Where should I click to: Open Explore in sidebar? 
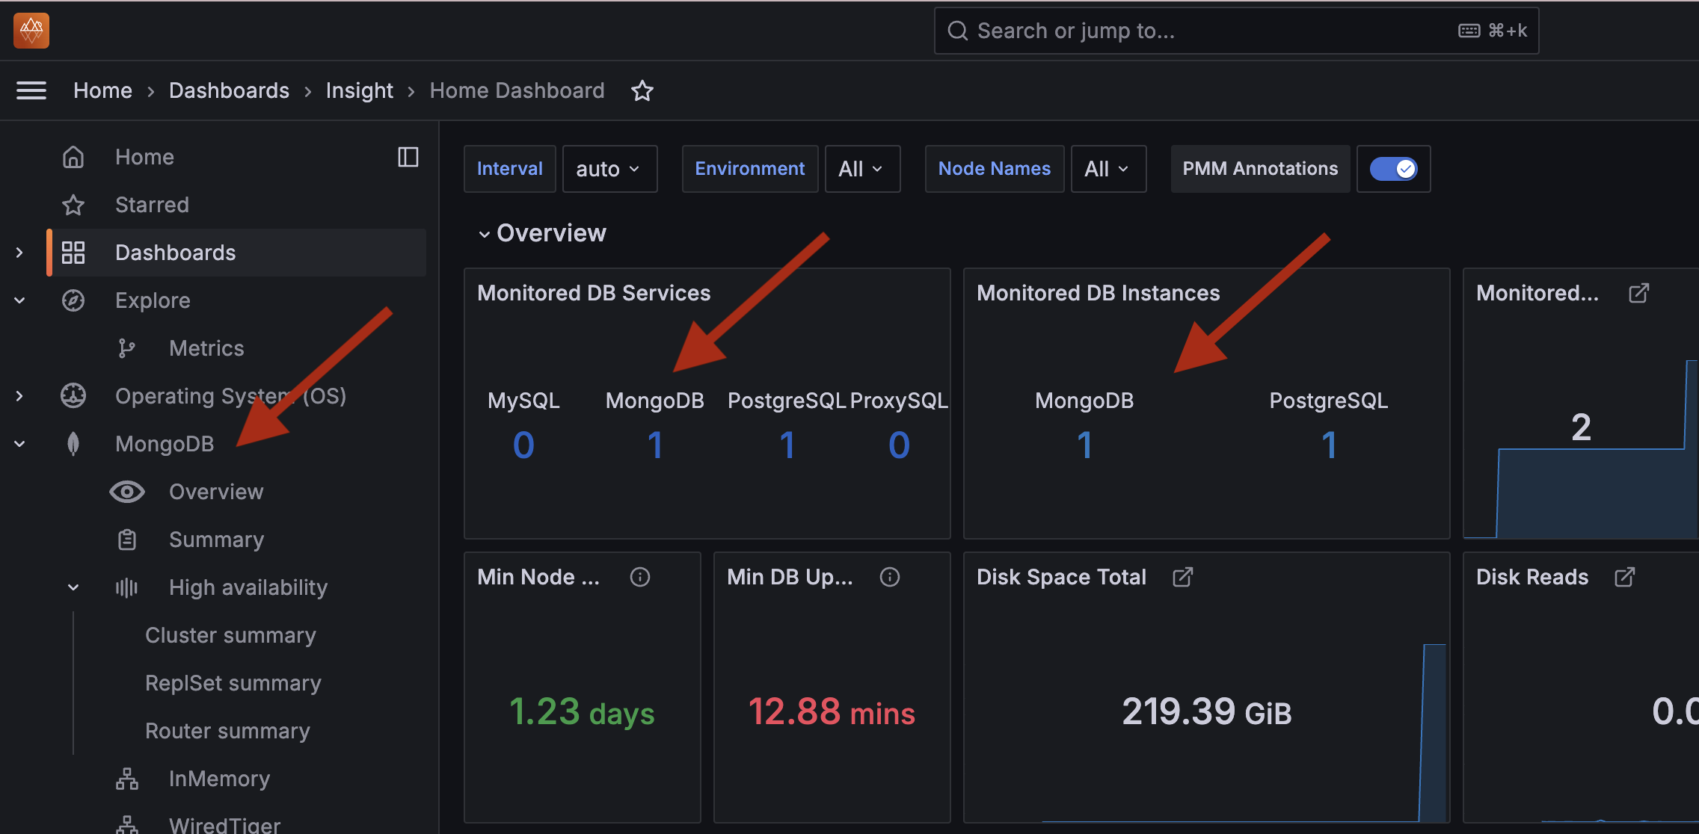[153, 300]
